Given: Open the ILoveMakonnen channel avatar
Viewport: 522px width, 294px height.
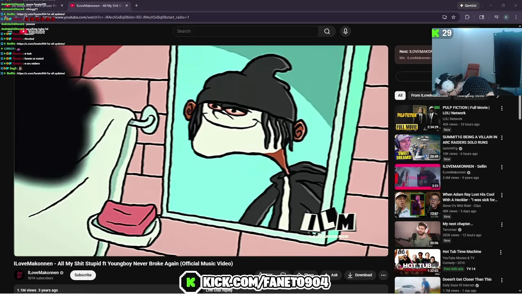Looking at the screenshot, I should (19, 275).
